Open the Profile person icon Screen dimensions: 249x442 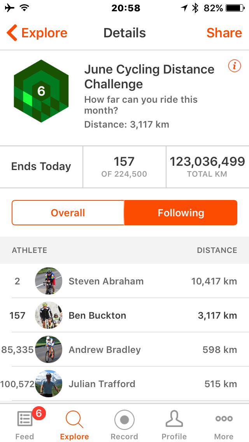(174, 419)
